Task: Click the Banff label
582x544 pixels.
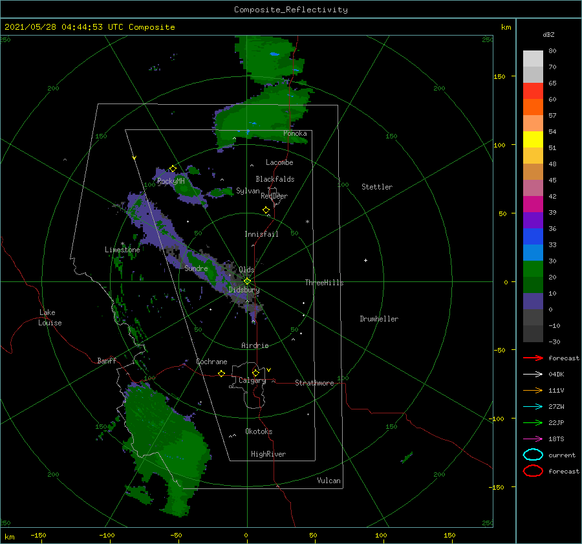Action: (x=107, y=360)
